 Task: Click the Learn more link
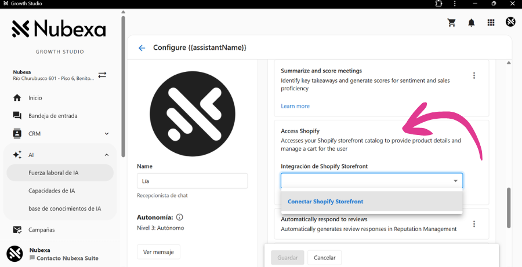(295, 106)
